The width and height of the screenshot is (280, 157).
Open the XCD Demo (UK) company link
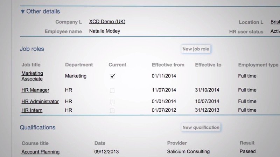(x=107, y=22)
